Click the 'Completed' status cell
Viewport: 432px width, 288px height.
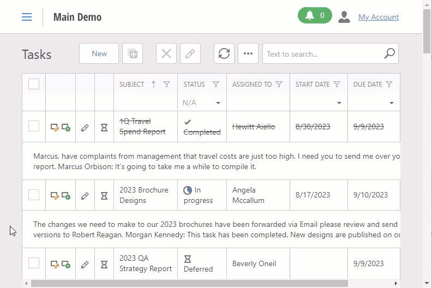pos(202,127)
